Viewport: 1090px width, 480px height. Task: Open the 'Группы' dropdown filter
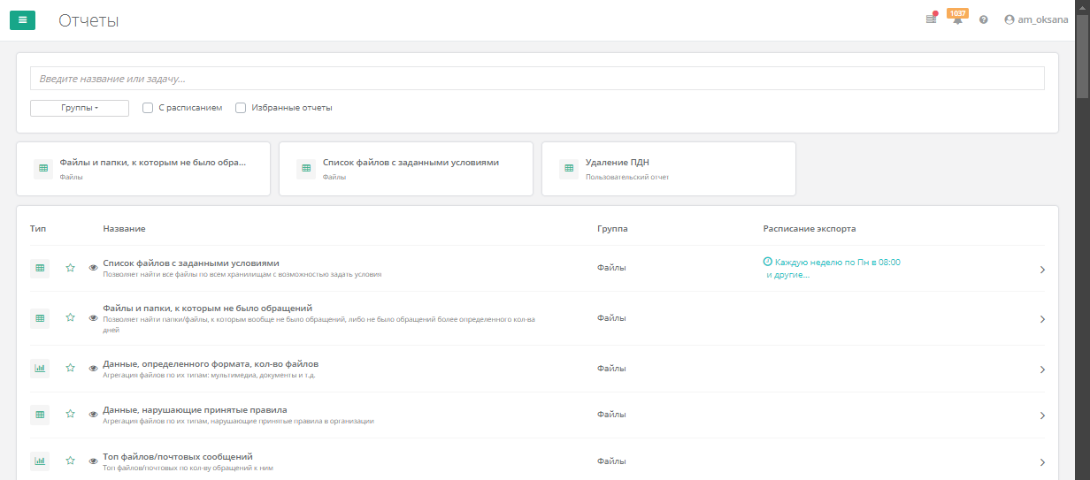[x=80, y=108]
